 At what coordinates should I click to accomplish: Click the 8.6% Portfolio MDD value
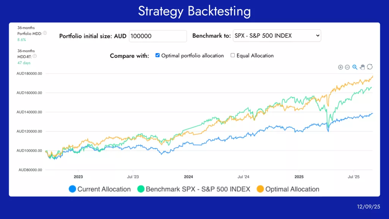[x=21, y=39]
